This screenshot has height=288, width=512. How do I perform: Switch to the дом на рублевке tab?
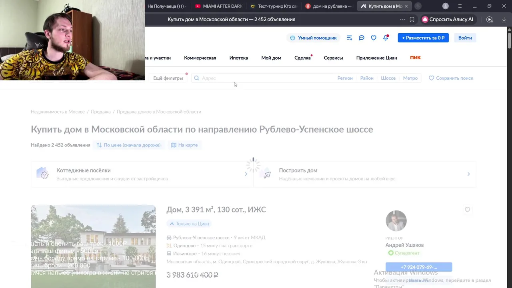pyautogui.click(x=329, y=6)
